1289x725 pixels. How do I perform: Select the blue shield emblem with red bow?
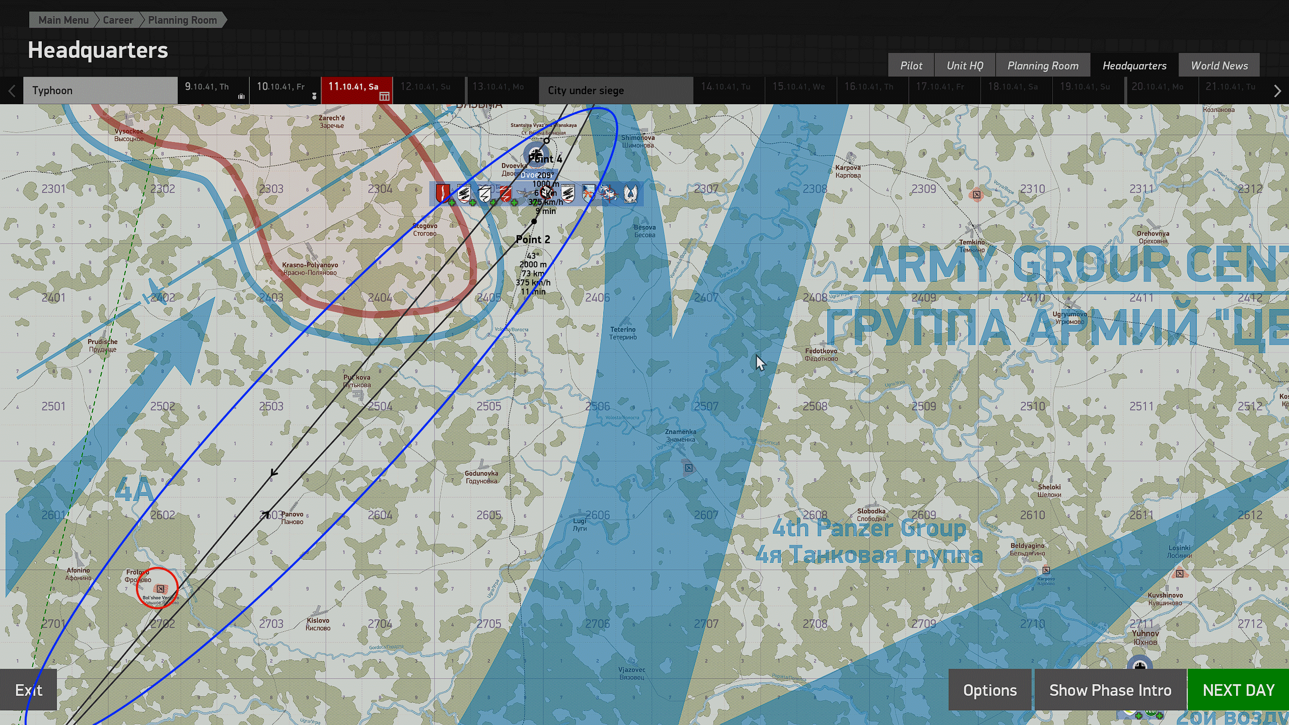tap(588, 194)
